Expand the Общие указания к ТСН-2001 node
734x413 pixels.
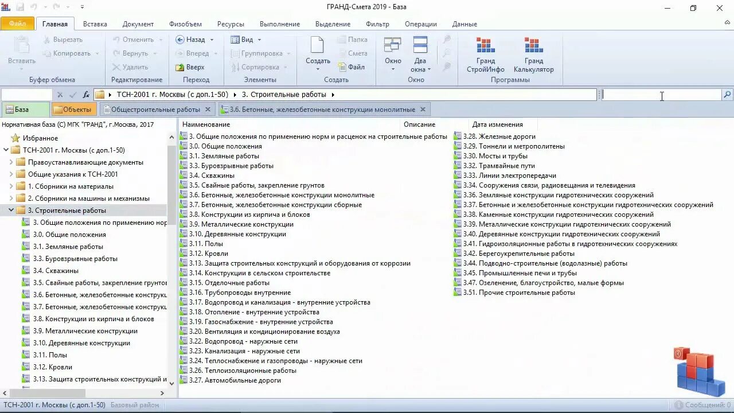11,174
